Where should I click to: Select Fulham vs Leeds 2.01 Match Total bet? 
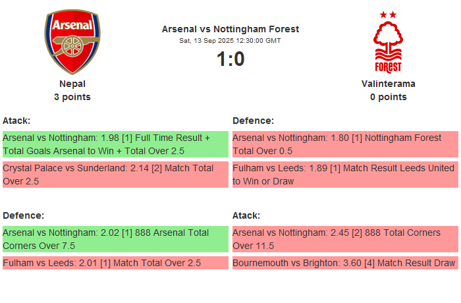pos(115,263)
